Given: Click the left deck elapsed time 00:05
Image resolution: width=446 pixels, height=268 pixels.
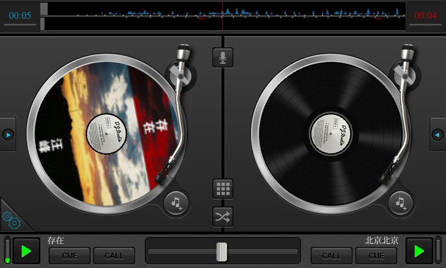Looking at the screenshot, I should (x=20, y=16).
